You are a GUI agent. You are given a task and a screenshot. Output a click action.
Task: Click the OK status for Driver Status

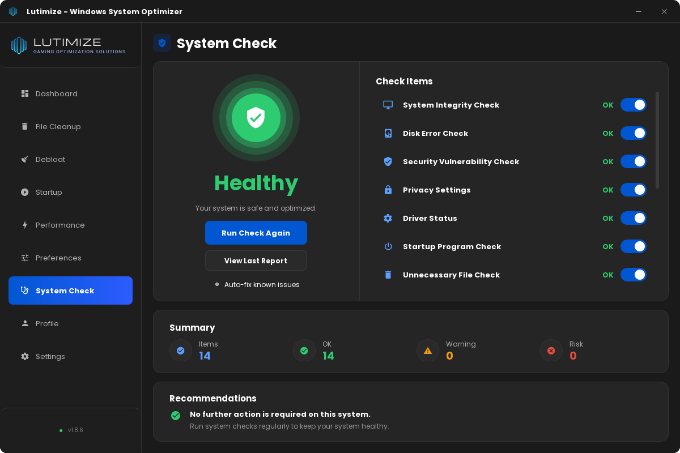[608, 218]
